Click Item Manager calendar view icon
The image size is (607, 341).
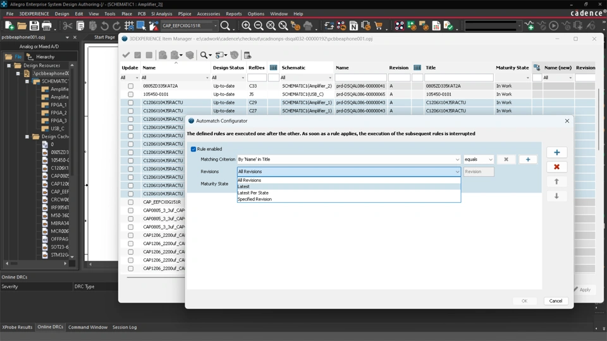[247, 55]
